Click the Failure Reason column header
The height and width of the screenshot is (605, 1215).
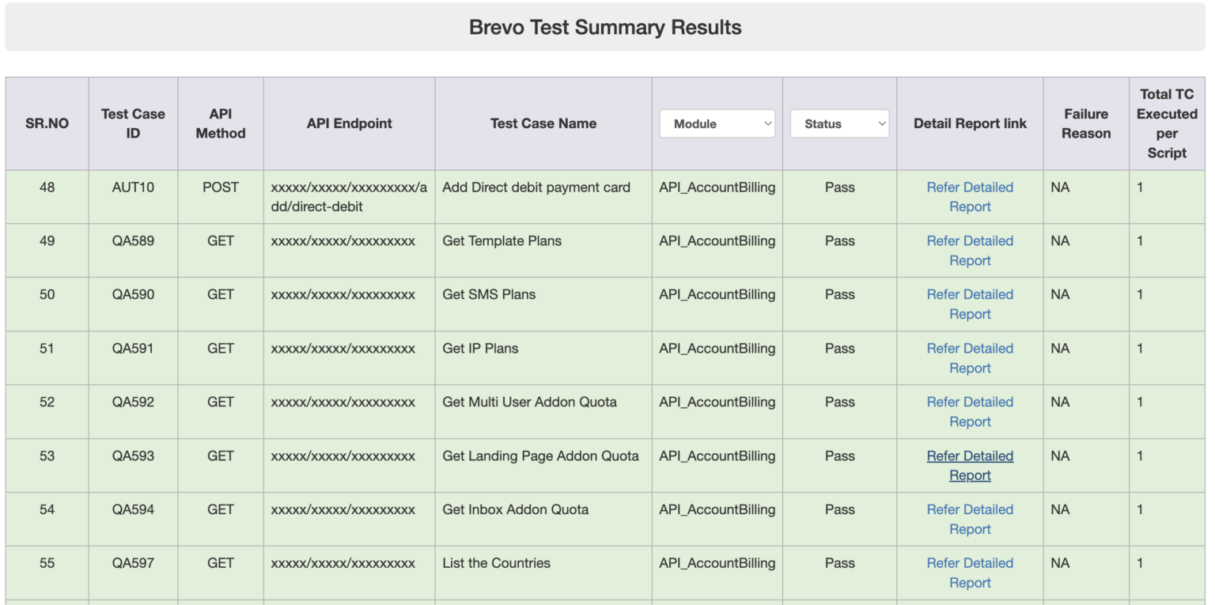1085,123
